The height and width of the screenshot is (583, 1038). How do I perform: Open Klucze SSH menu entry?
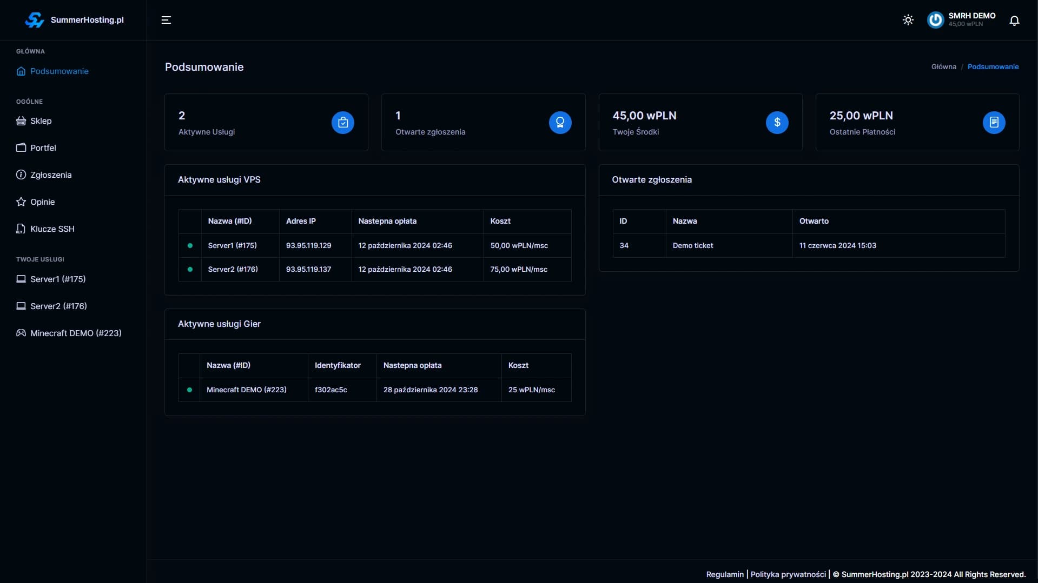pyautogui.click(x=52, y=229)
